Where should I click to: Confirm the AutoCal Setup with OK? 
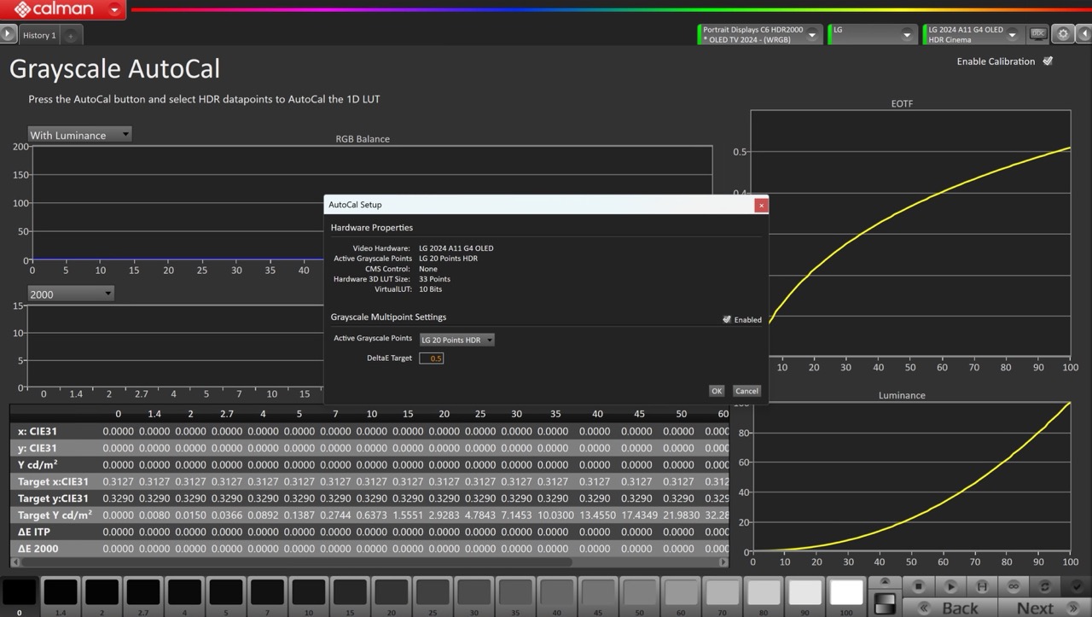tap(717, 391)
